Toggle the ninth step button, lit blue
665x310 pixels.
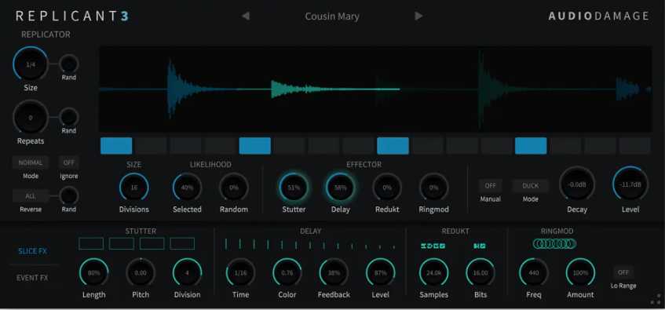393,145
